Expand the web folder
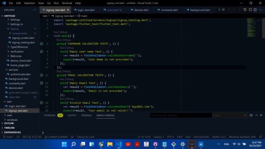Image resolution: width=265 pixels, height=149 pixels. [x=5, y=115]
